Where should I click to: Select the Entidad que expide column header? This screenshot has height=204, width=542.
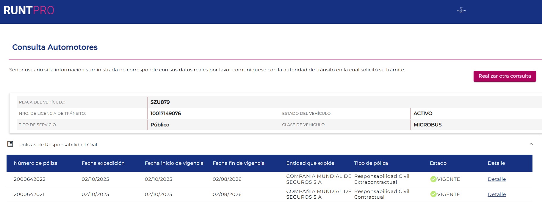pyautogui.click(x=310, y=163)
